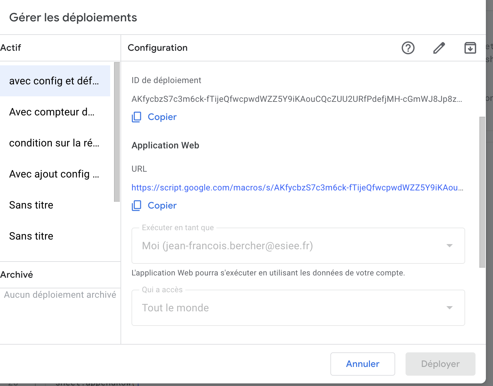Open the 'Exécuter en tant que' dropdown
The width and height of the screenshot is (493, 386).
298,246
